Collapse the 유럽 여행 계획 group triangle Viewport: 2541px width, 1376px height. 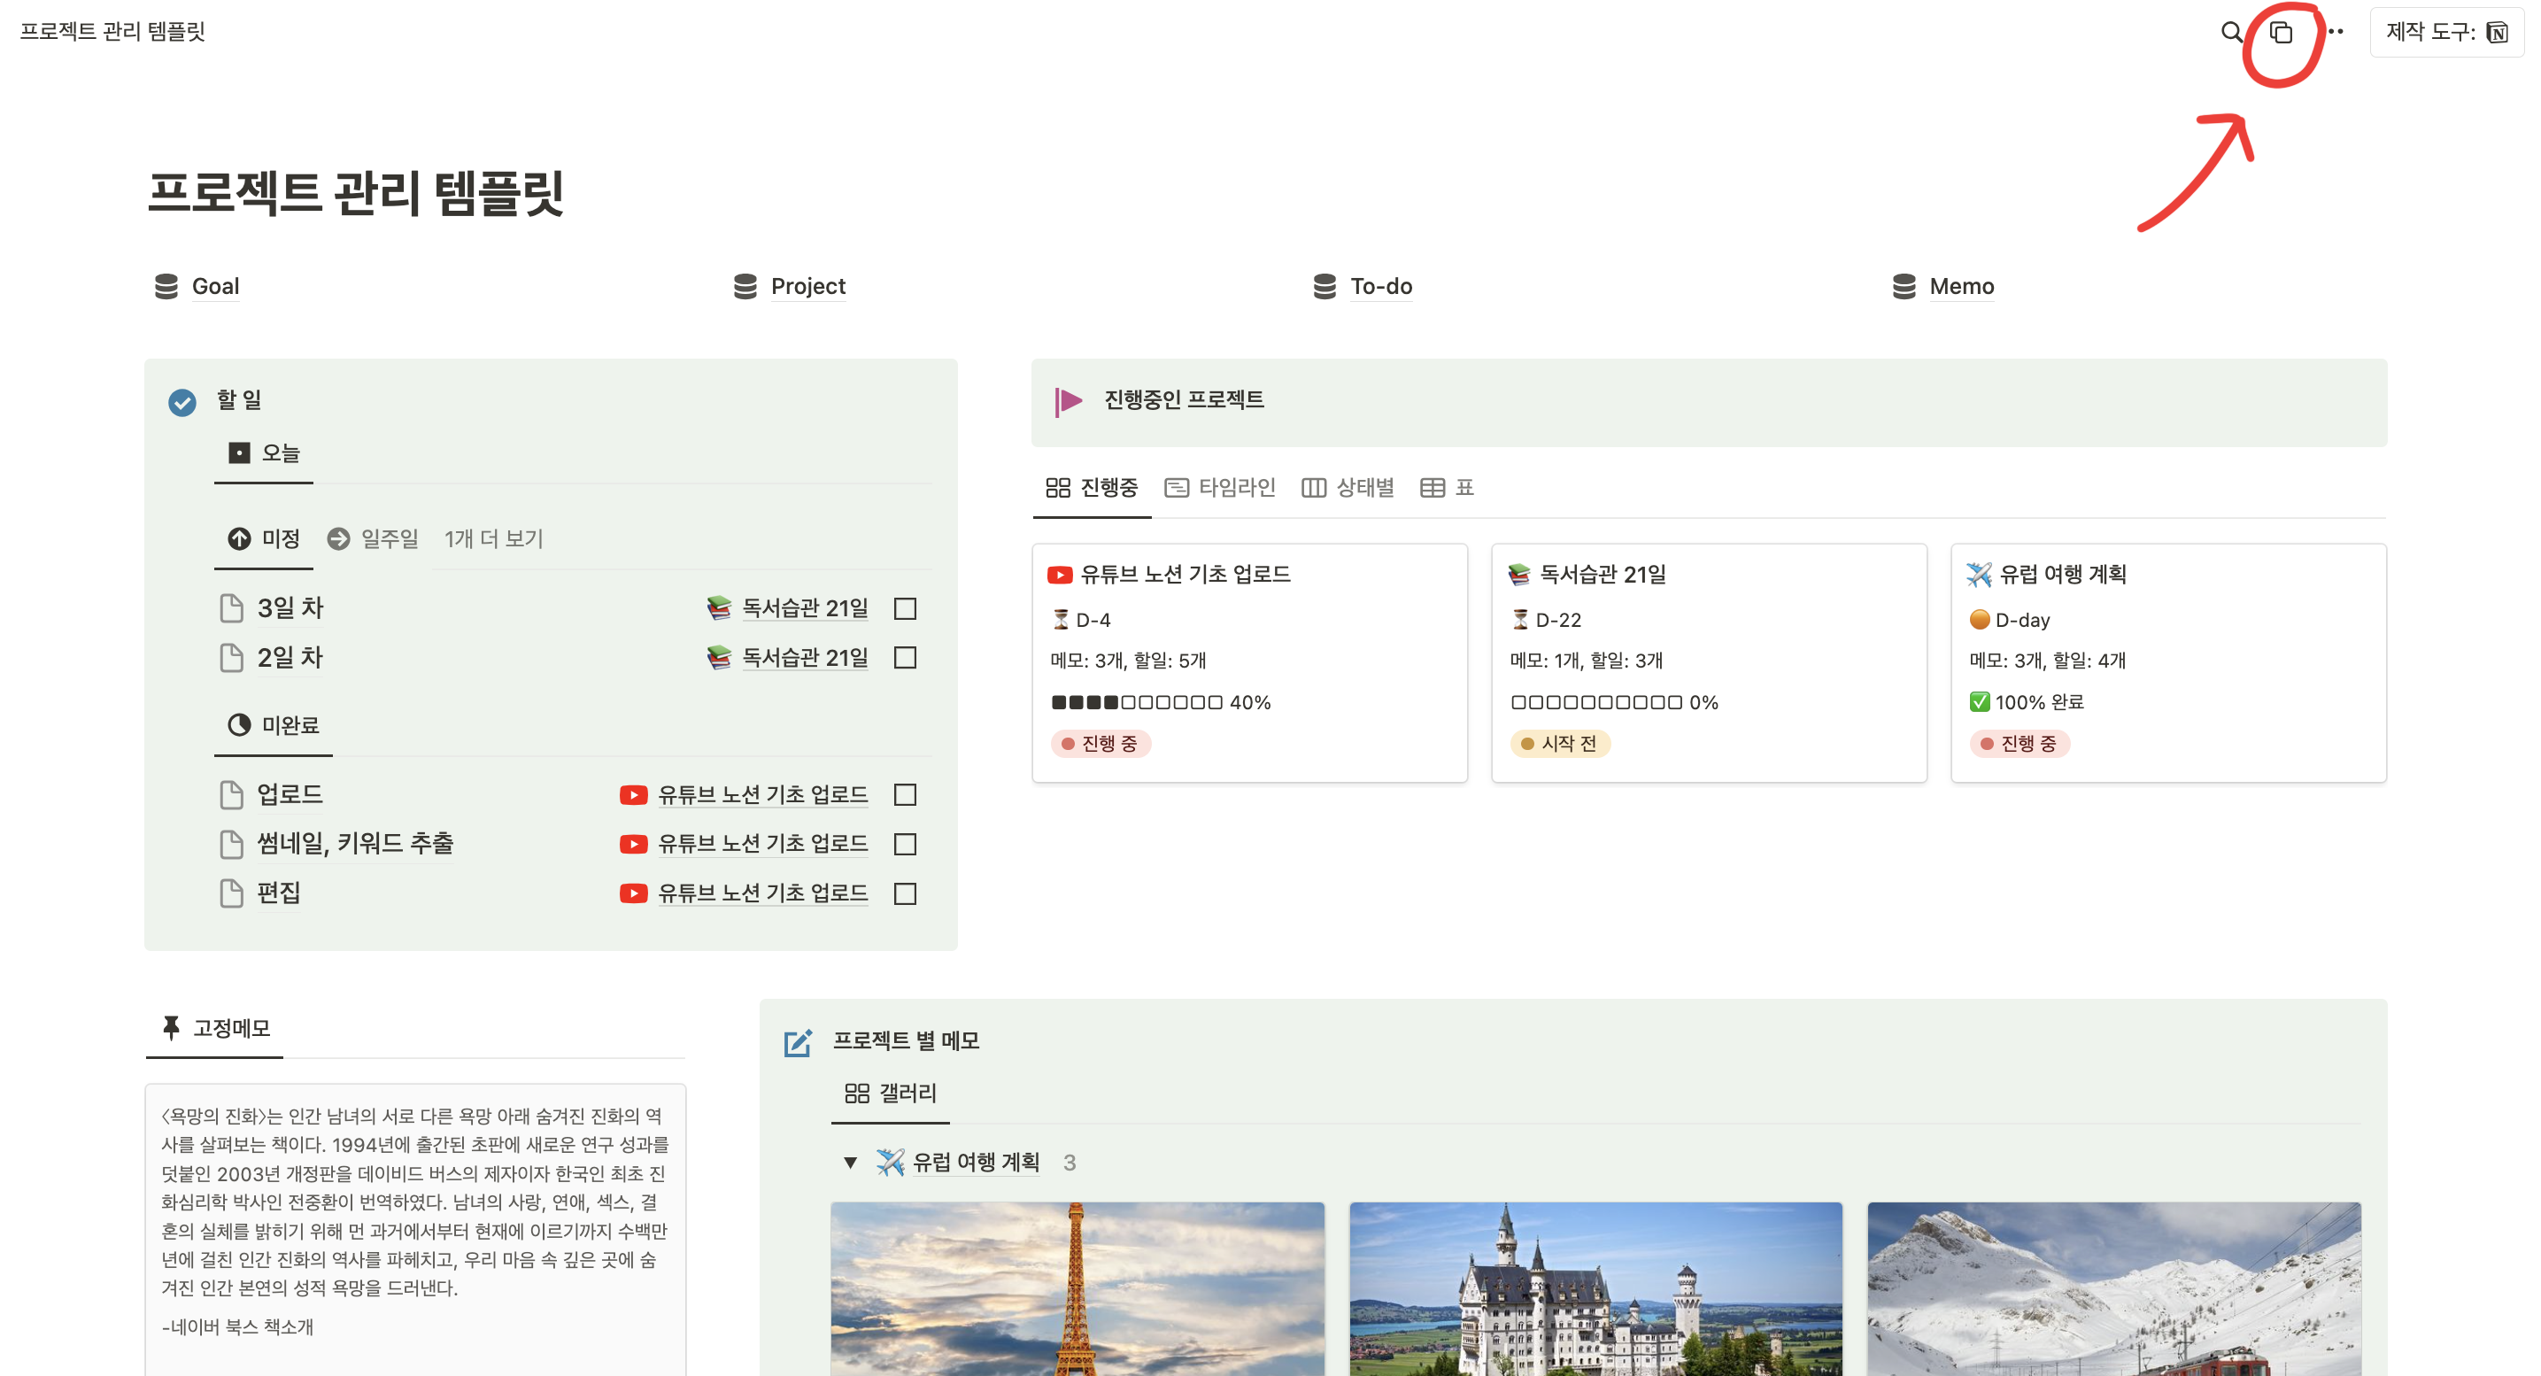[850, 1162]
